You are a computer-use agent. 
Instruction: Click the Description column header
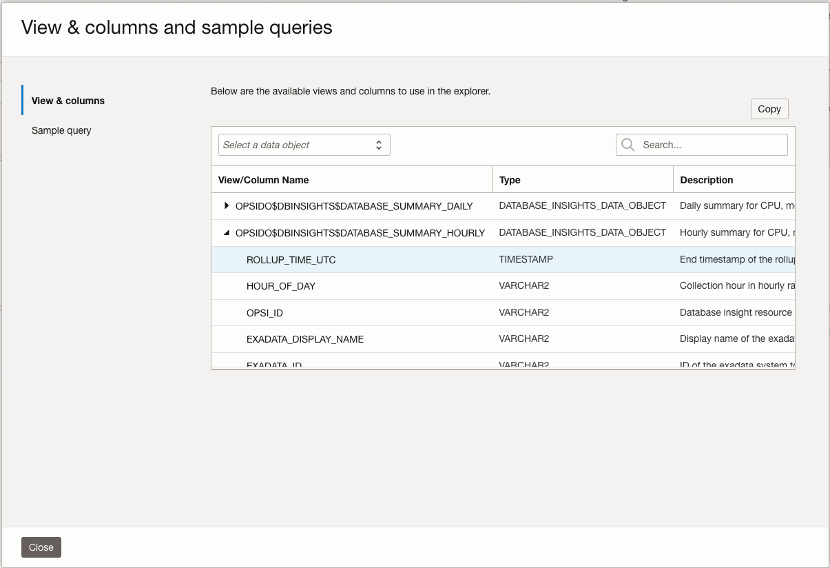pos(706,180)
